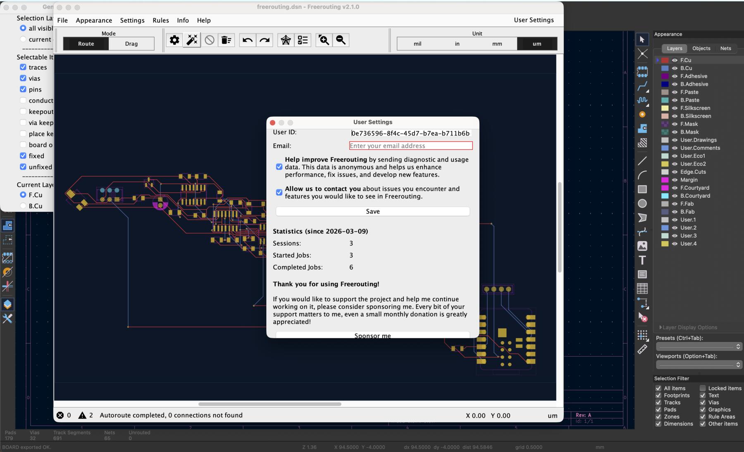This screenshot has height=452, width=744.
Task: Set unit to mil in Freerouting
Action: point(417,44)
